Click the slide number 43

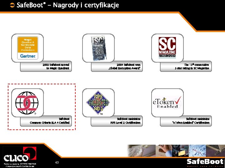coord(57,163)
